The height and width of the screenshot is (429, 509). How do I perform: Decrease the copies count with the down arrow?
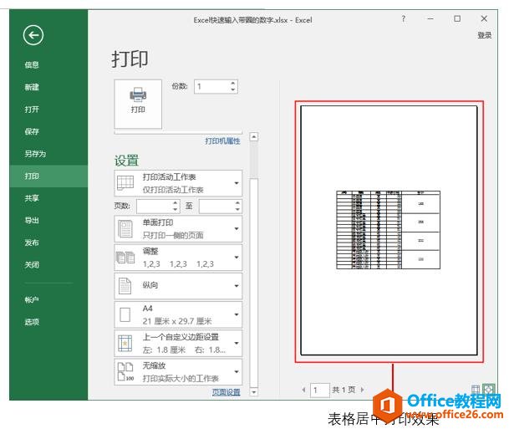coord(232,90)
